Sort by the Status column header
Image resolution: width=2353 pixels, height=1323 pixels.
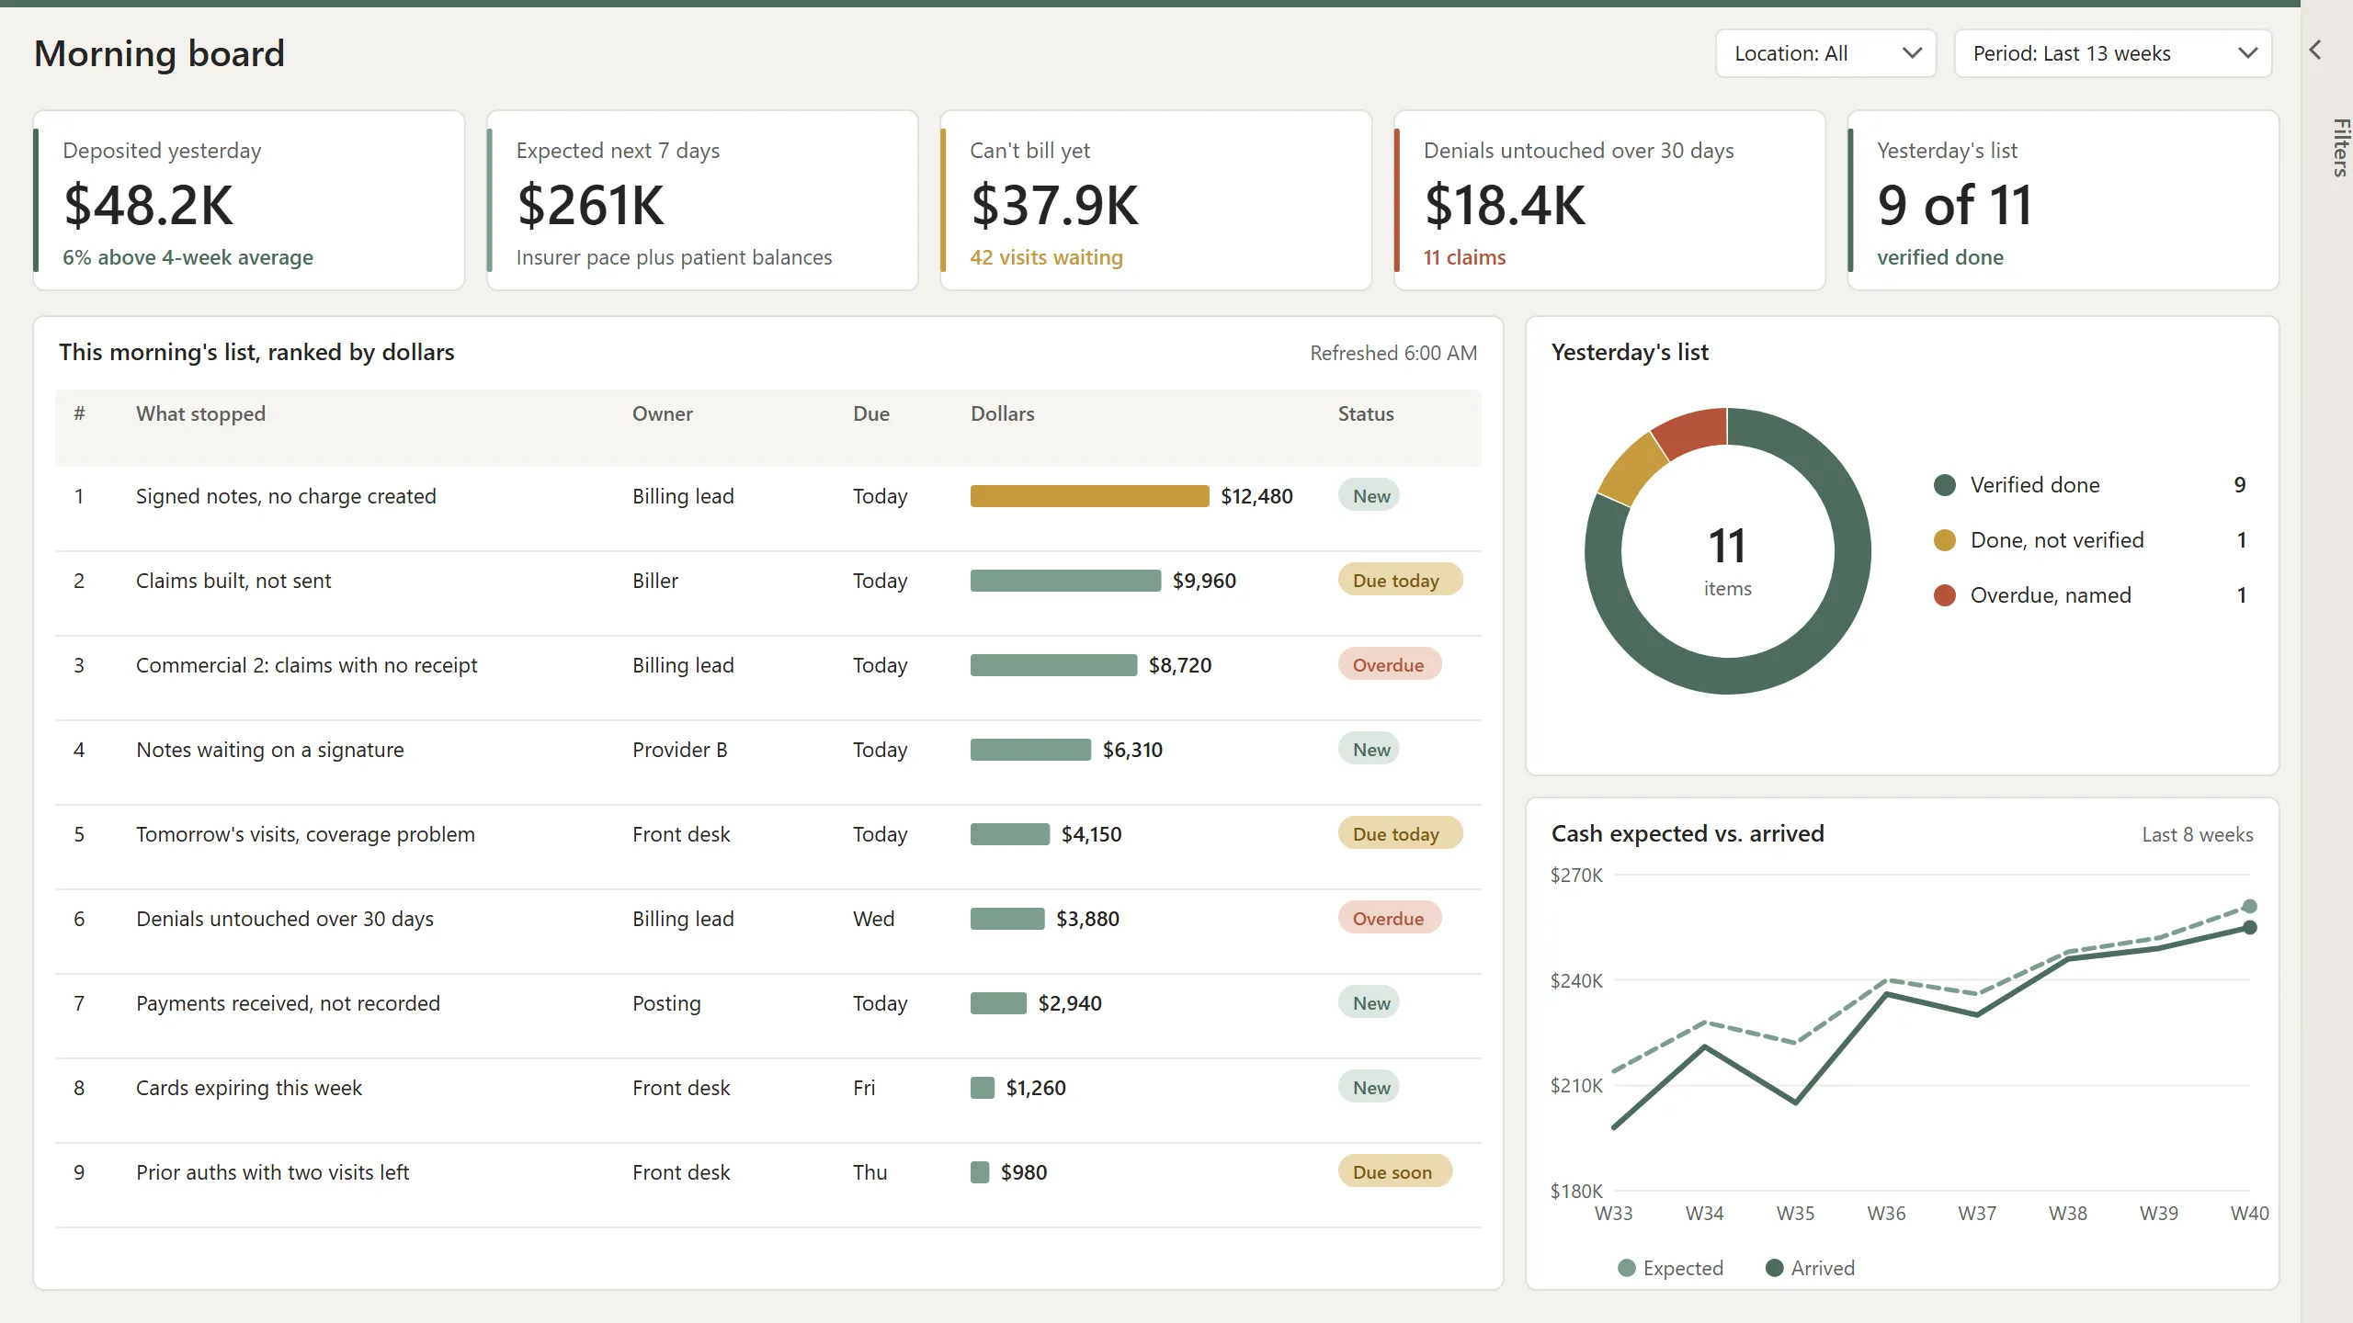coord(1366,413)
